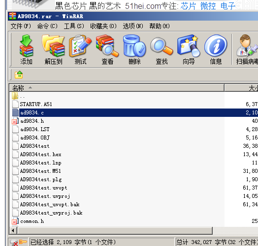Select the AD9834test.uvopt file
This screenshot has width=258, height=246.
click(43, 188)
